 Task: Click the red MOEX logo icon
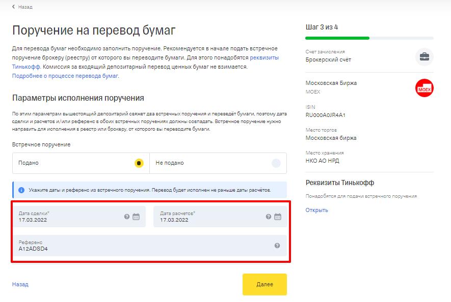tap(424, 88)
